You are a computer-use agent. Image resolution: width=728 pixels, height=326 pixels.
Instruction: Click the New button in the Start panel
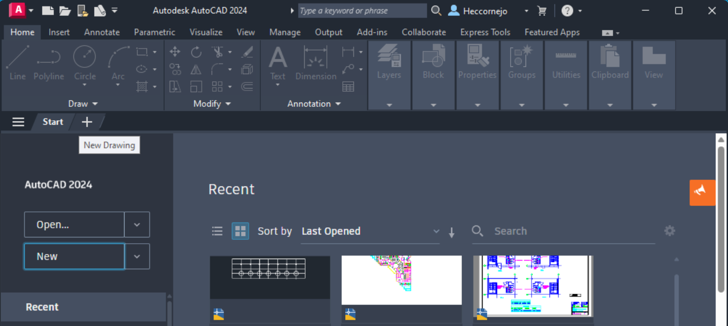(x=74, y=256)
